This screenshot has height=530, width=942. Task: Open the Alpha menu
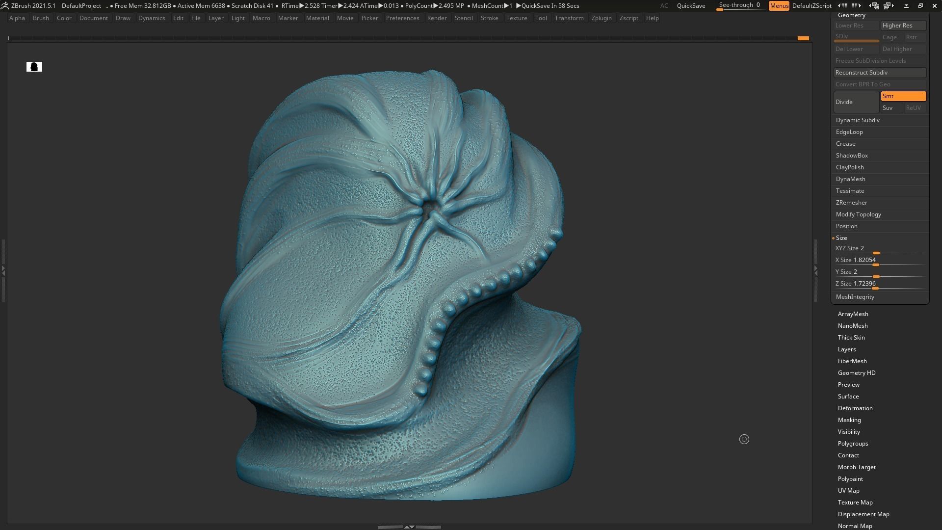tap(17, 18)
